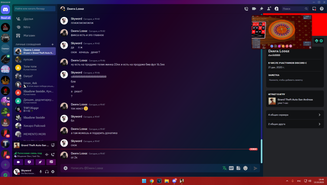
Task: Click Skyword's avatar on the first message
Action: point(64,21)
